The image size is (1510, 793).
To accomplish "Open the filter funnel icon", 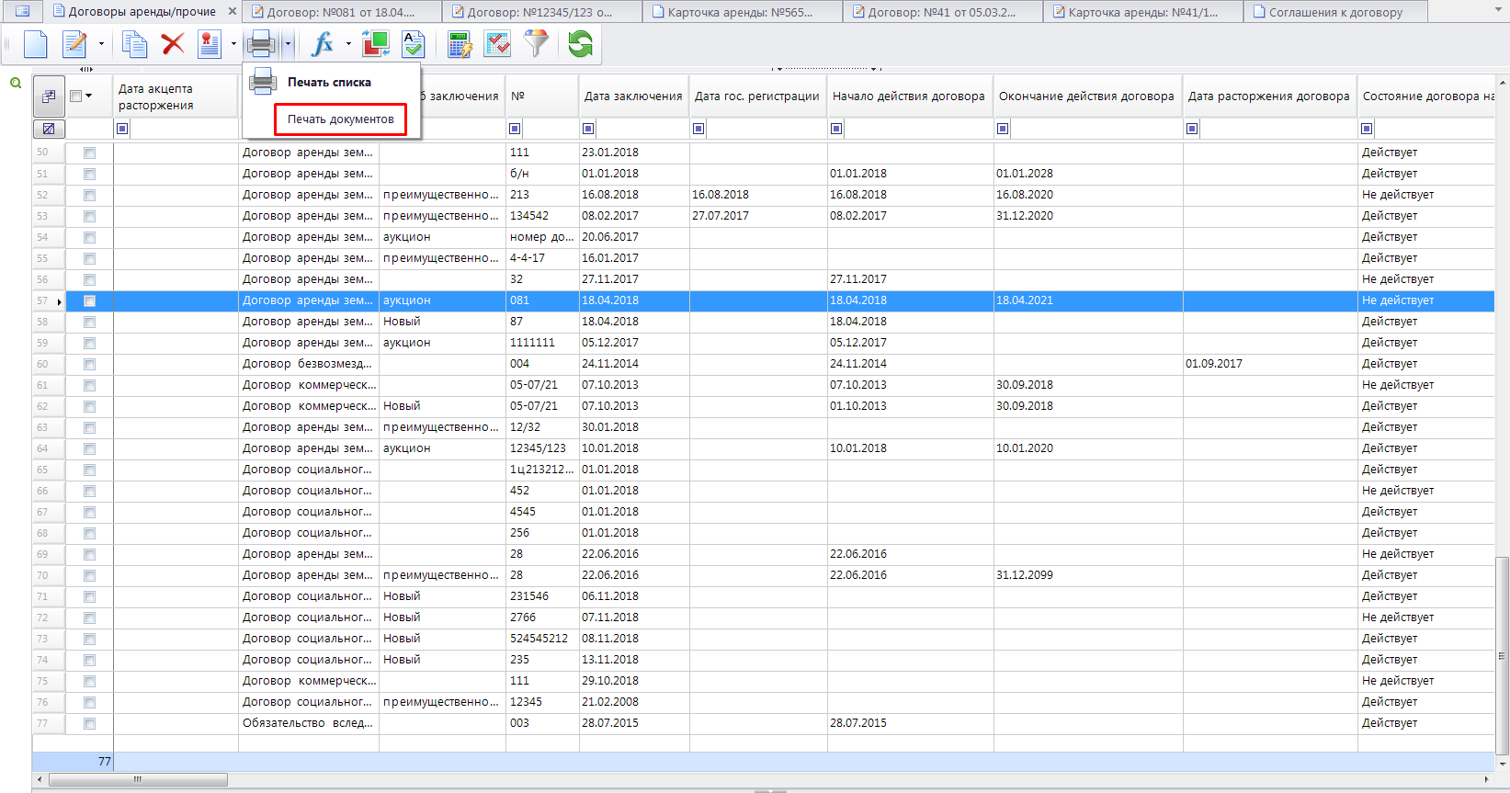I will click(x=536, y=44).
